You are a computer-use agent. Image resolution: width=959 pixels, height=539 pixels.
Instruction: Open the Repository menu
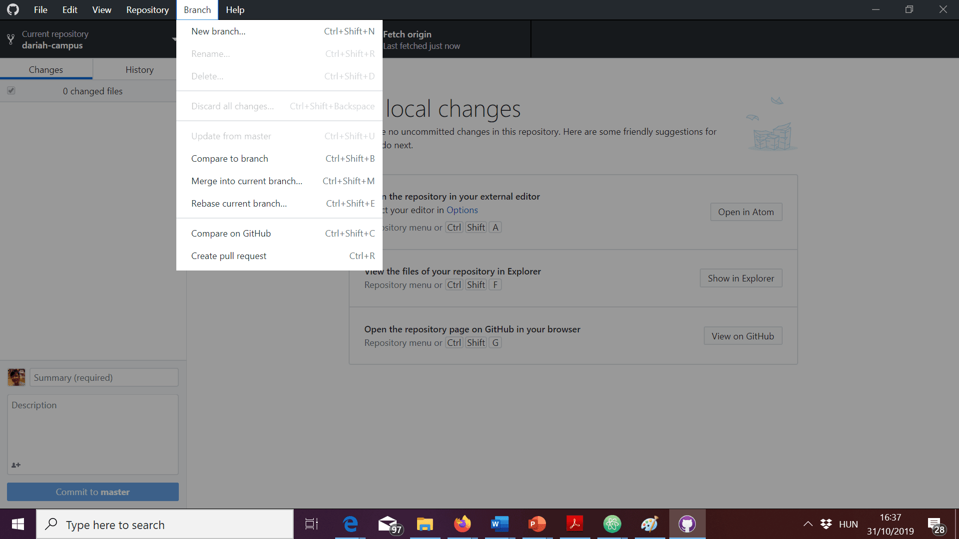(147, 10)
